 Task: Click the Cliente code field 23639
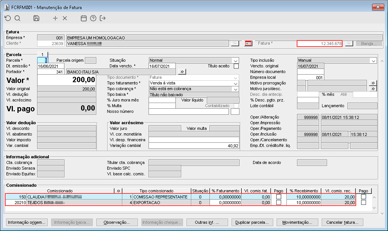[51, 44]
